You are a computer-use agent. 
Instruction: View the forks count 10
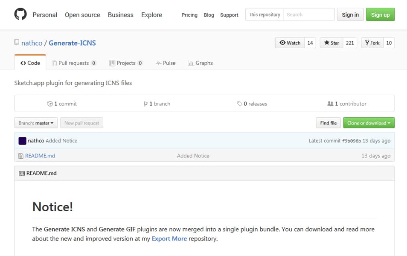click(389, 43)
